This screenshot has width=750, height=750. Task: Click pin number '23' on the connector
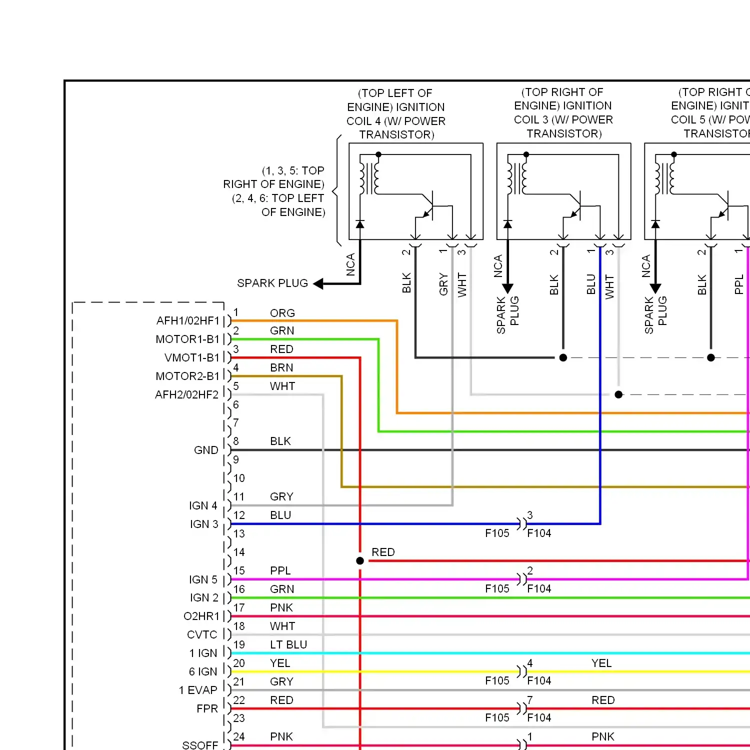tap(239, 718)
